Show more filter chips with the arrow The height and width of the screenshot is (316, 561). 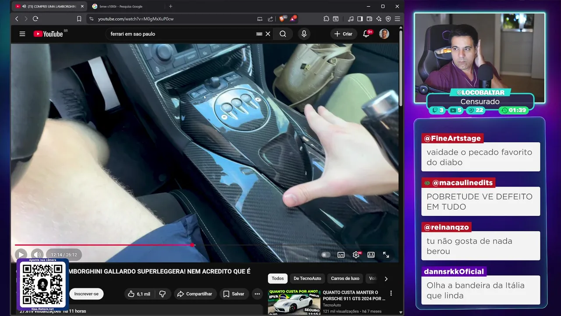[386, 278]
